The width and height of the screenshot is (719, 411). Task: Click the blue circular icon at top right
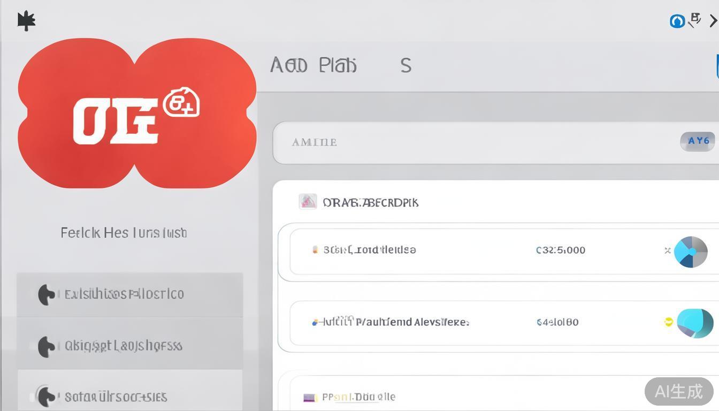(677, 21)
